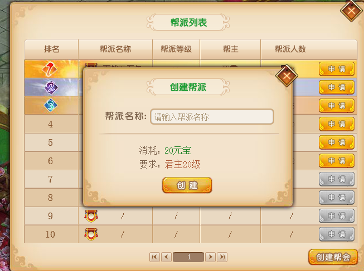The image size is (364, 271).
Task: Go to first page of guild list
Action: click(x=154, y=257)
